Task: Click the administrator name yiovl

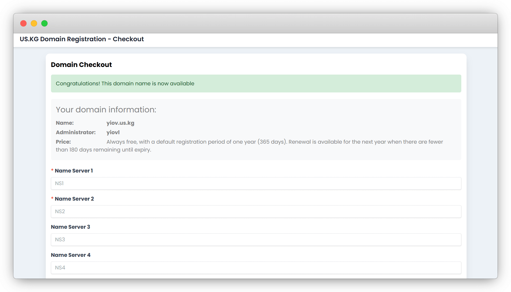Action: click(x=113, y=132)
